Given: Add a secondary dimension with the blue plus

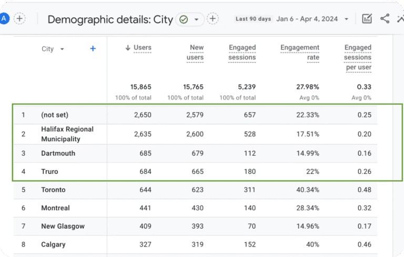Looking at the screenshot, I should coord(93,48).
